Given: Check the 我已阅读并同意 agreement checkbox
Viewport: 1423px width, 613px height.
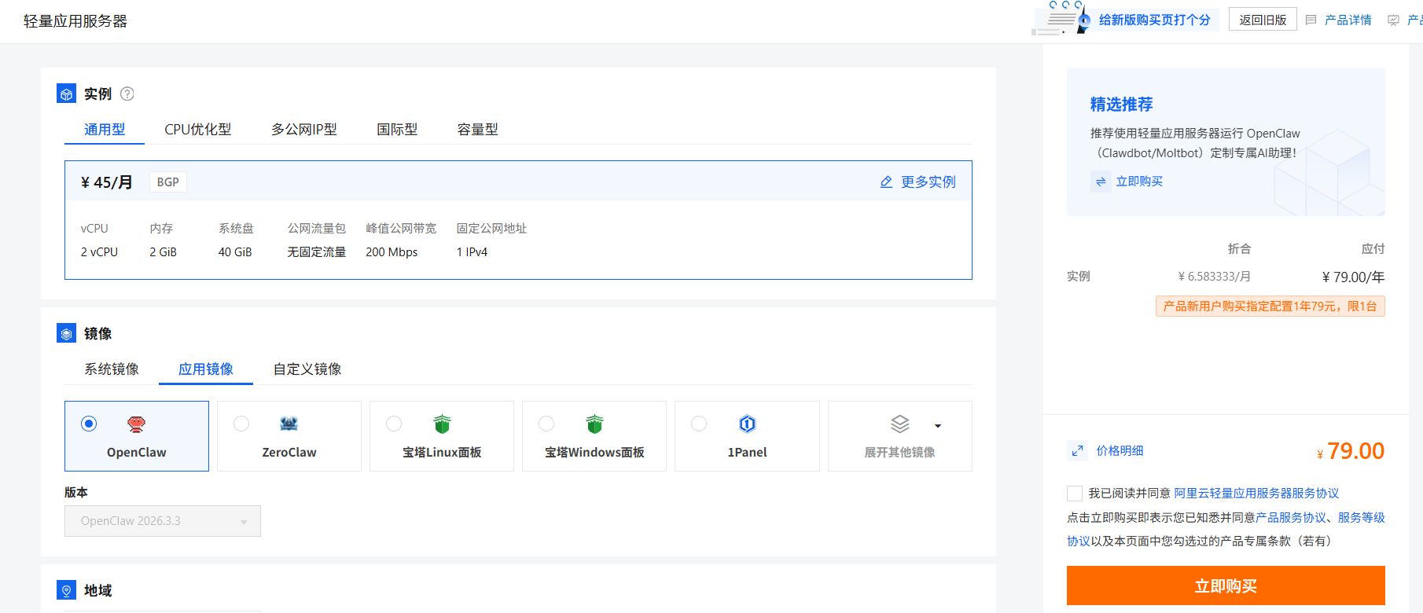Looking at the screenshot, I should [1075, 494].
